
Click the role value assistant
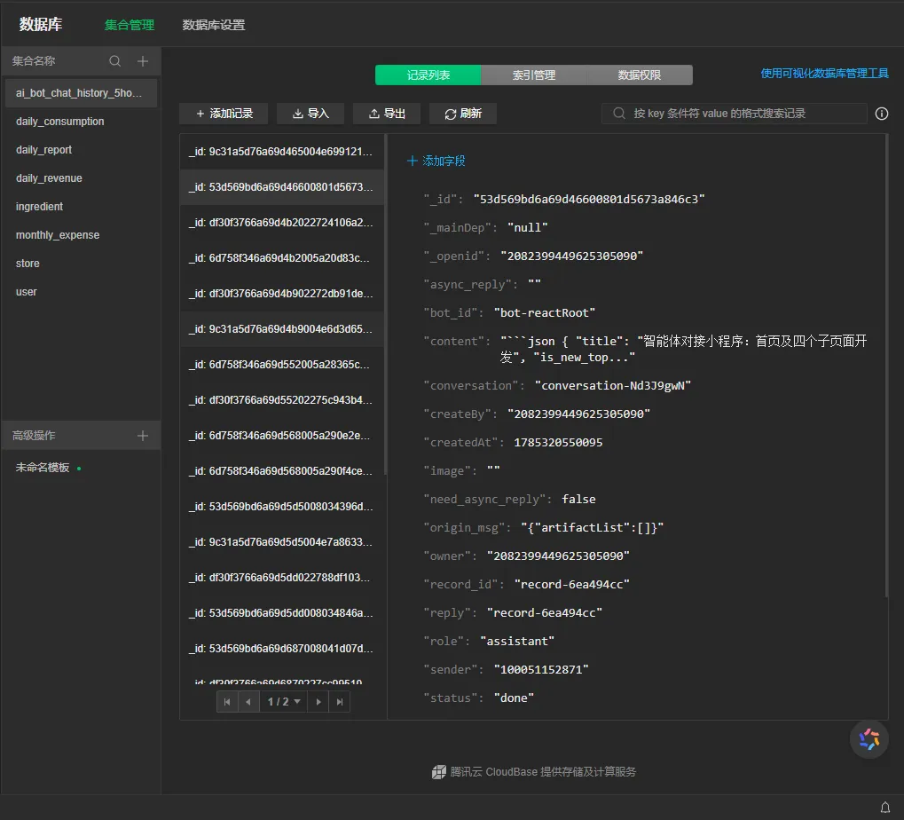(x=517, y=641)
